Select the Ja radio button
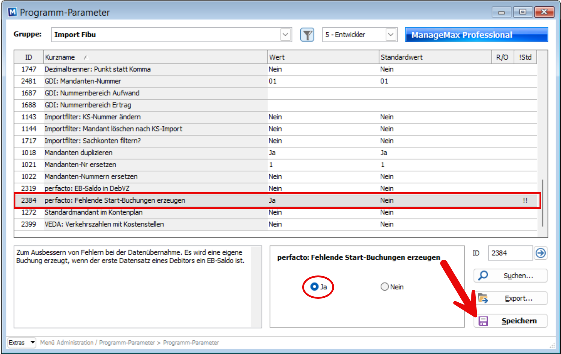 (314, 287)
